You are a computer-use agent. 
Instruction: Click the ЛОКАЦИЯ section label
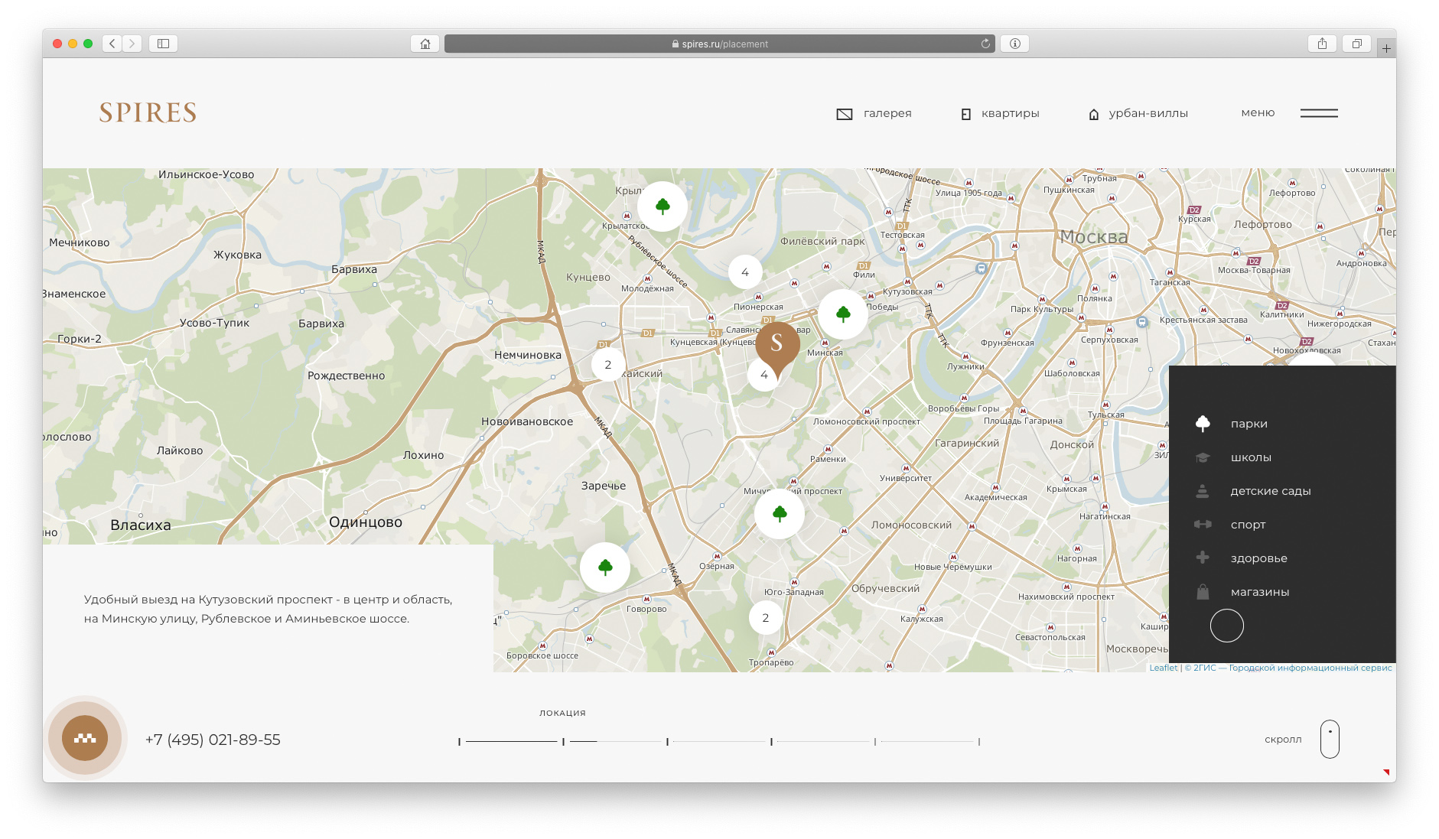(x=562, y=713)
